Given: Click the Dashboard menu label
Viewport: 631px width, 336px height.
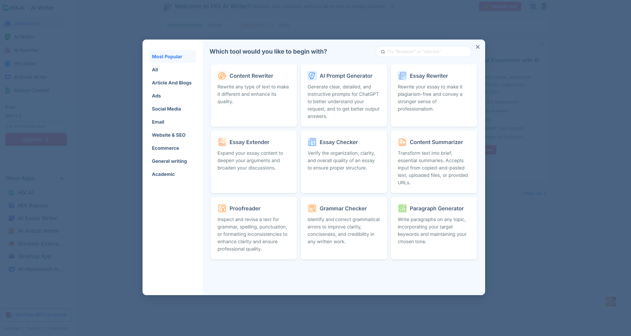Looking at the screenshot, I should coord(26,23).
